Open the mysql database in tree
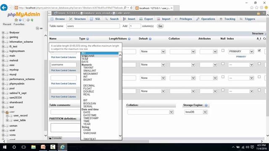The width and height of the screenshot is (269, 151). [13, 75]
